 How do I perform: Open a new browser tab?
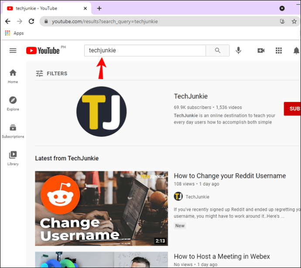pyautogui.click(x=99, y=8)
